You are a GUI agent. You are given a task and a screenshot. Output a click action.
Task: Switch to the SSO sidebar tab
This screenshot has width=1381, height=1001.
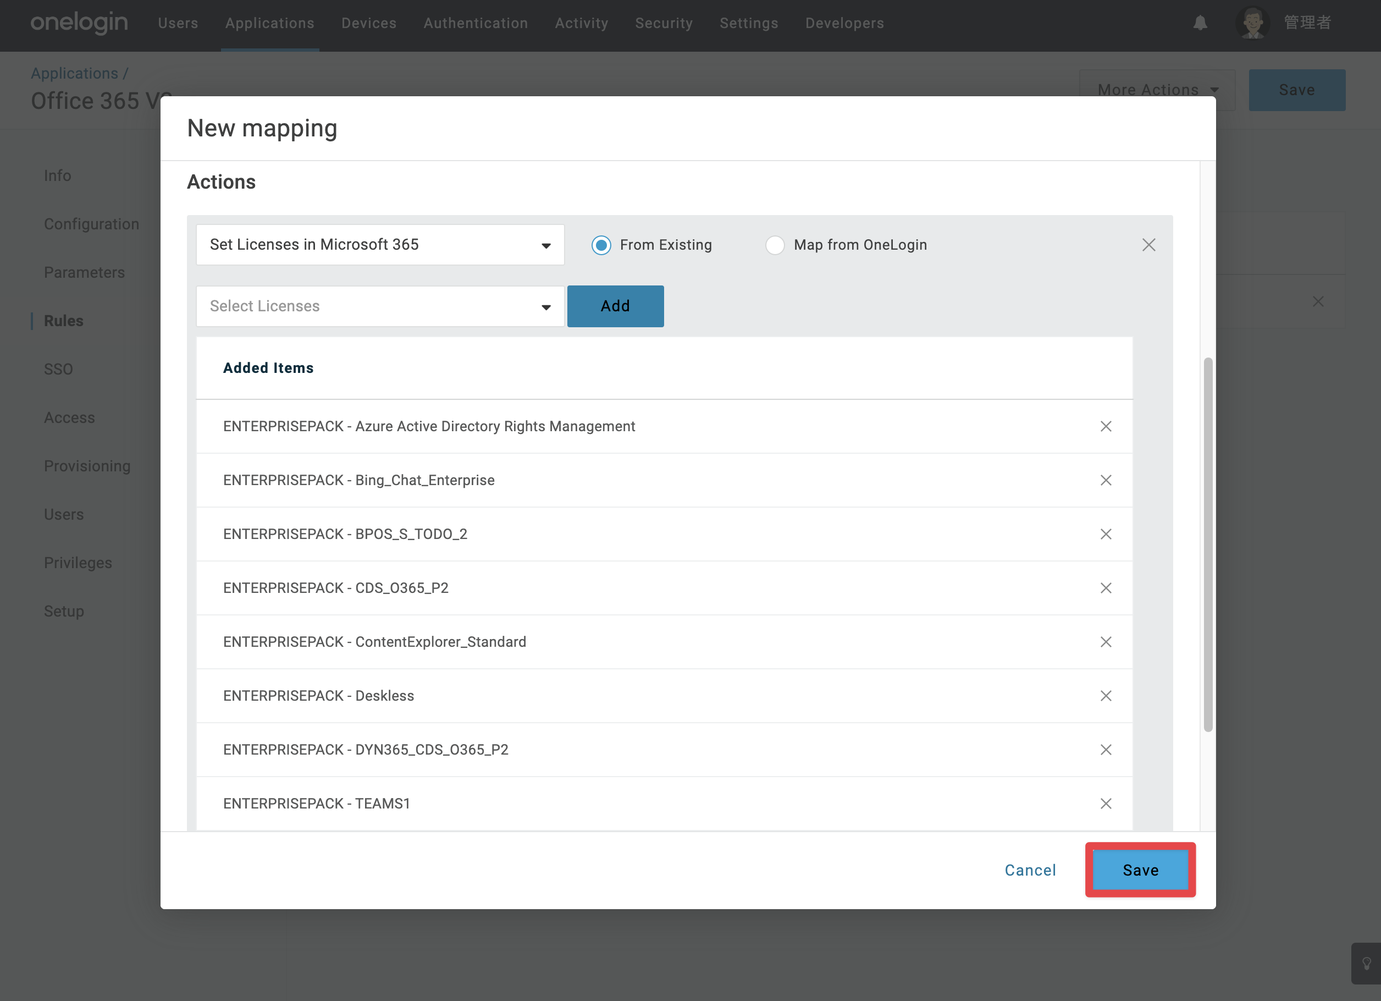[58, 369]
